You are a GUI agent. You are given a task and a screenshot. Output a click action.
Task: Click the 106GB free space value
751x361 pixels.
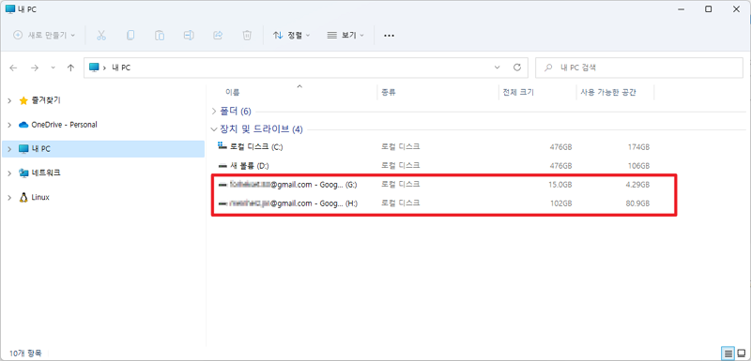click(638, 166)
